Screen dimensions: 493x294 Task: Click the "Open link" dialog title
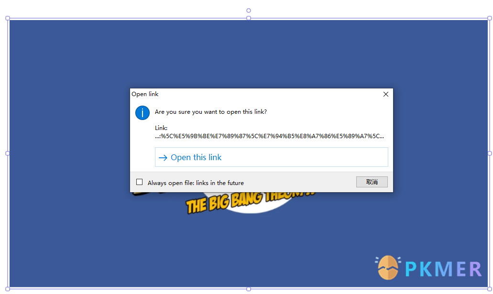tap(145, 94)
